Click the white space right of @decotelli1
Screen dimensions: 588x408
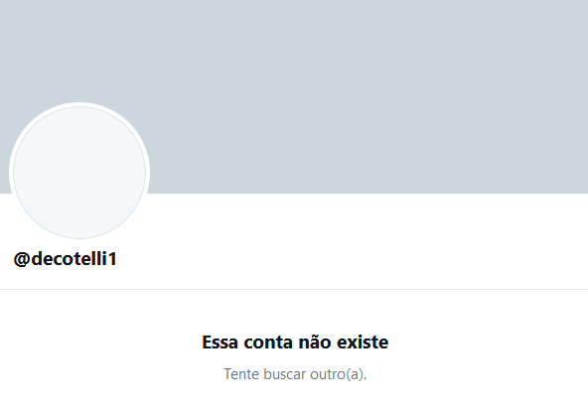click(353, 259)
